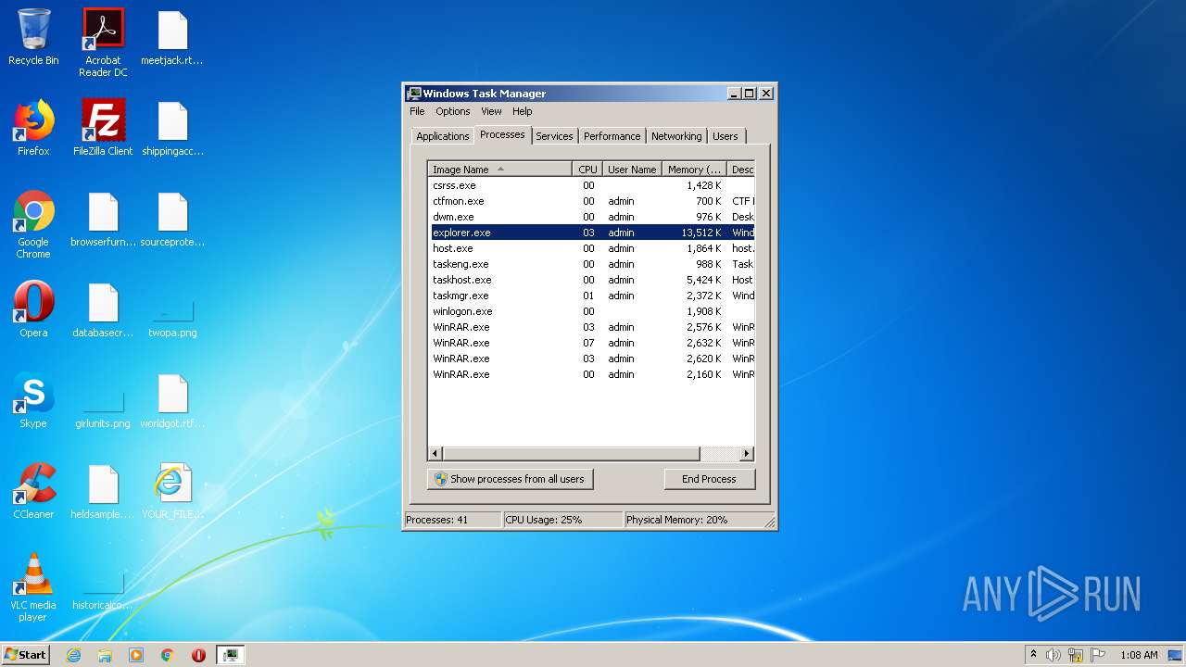Sort by User Name column header

pyautogui.click(x=632, y=170)
